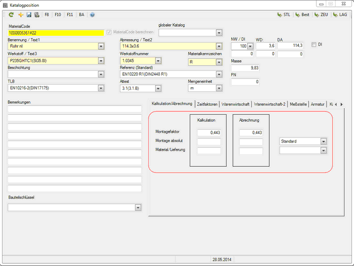Viewport: 354px width, 266px height.
Task: Click the yellow plus add icon
Action: (x=20, y=14)
